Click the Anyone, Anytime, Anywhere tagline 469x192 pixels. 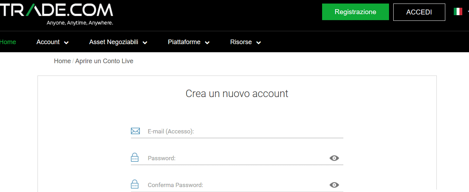click(x=80, y=23)
